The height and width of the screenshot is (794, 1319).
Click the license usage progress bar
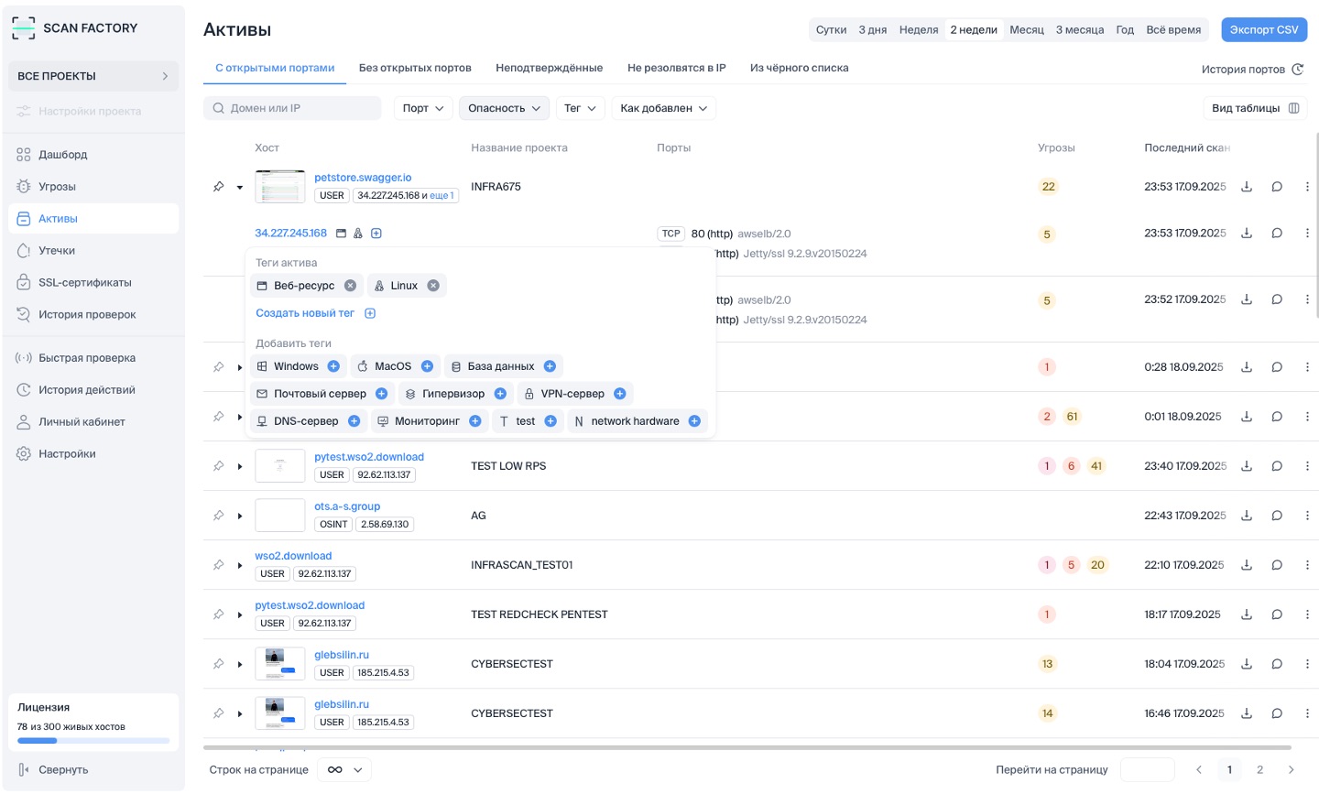coord(93,741)
